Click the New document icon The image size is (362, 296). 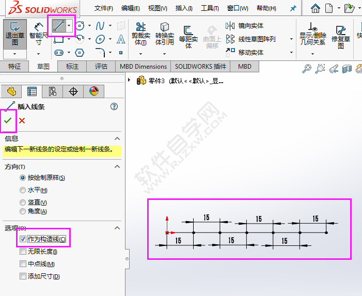[329, 8]
